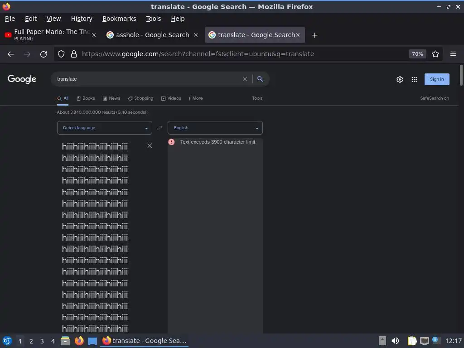Open the update notifier tray icon

(436, 340)
